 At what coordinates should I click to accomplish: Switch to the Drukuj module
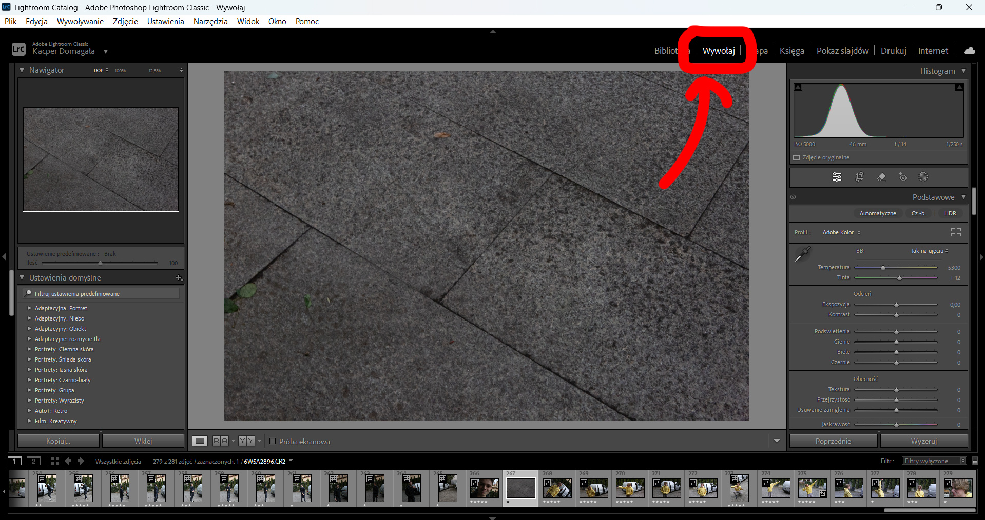pos(894,51)
